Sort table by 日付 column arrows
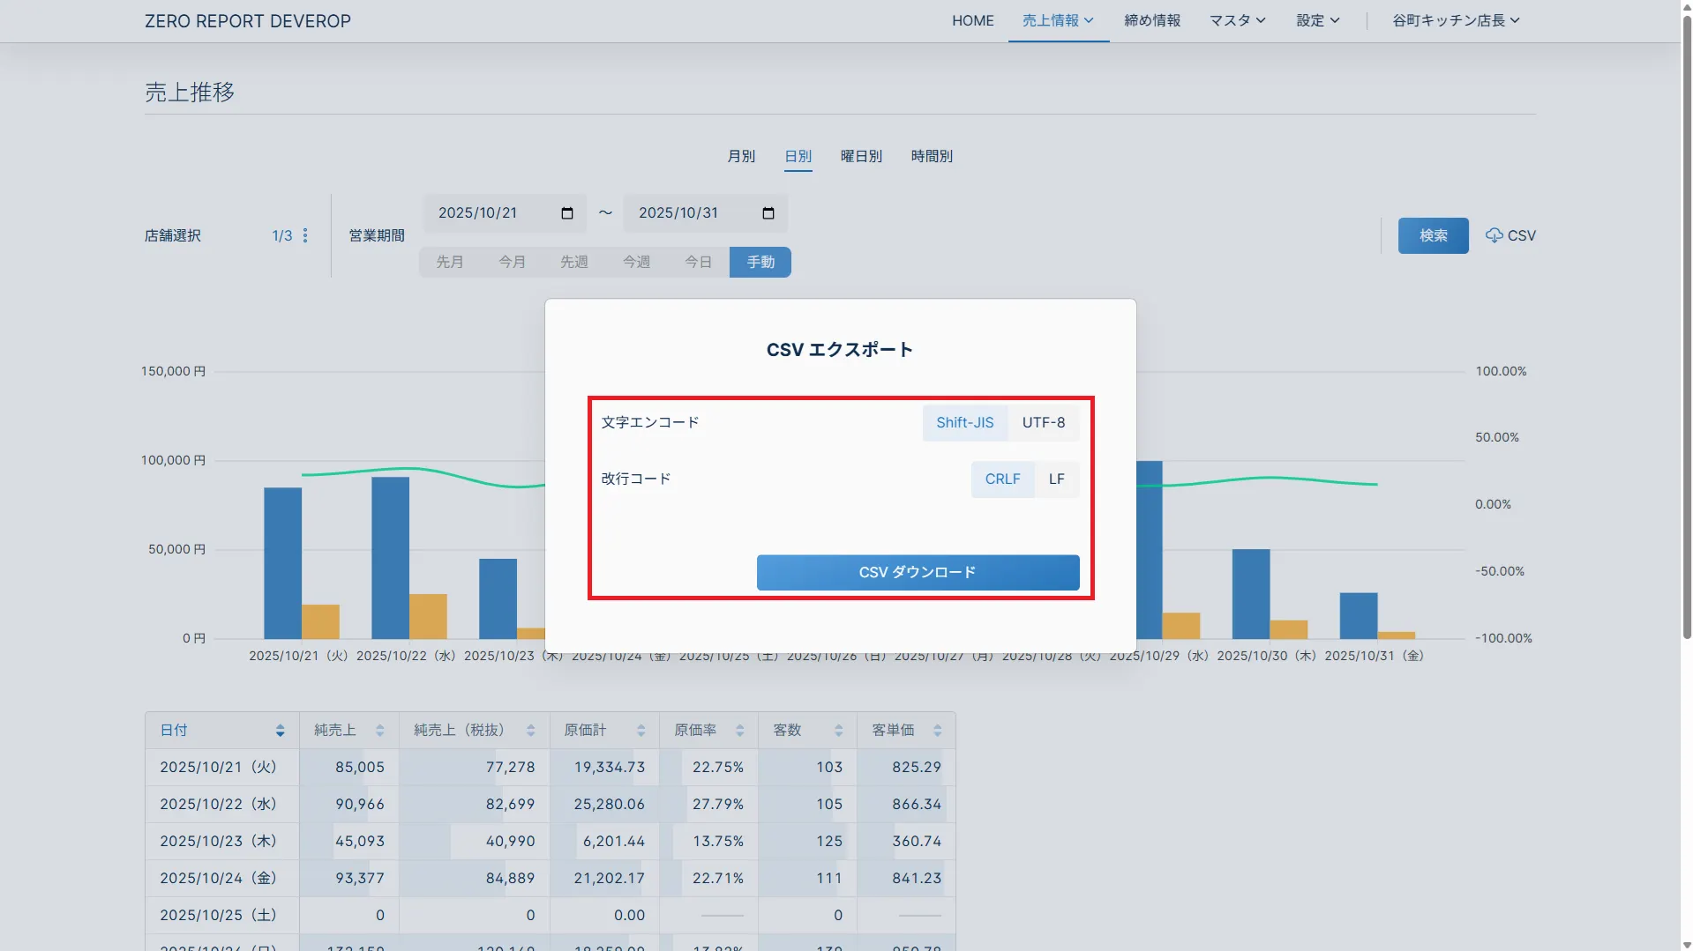The height and width of the screenshot is (951, 1693). (x=280, y=731)
